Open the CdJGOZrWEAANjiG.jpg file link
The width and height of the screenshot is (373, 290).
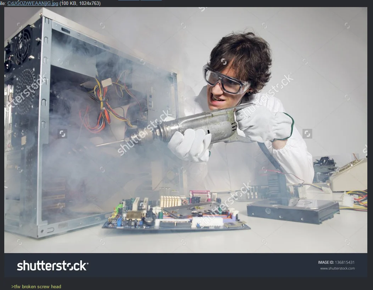pos(33,3)
